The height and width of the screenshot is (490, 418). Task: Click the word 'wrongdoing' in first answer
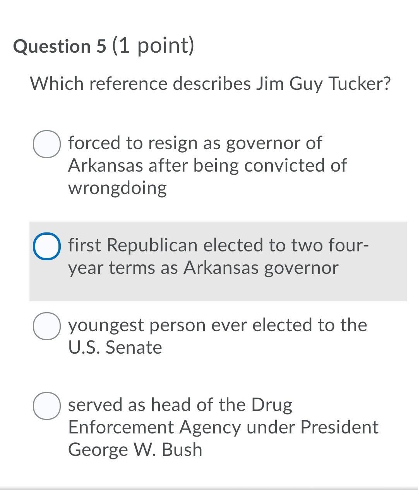coord(117,189)
